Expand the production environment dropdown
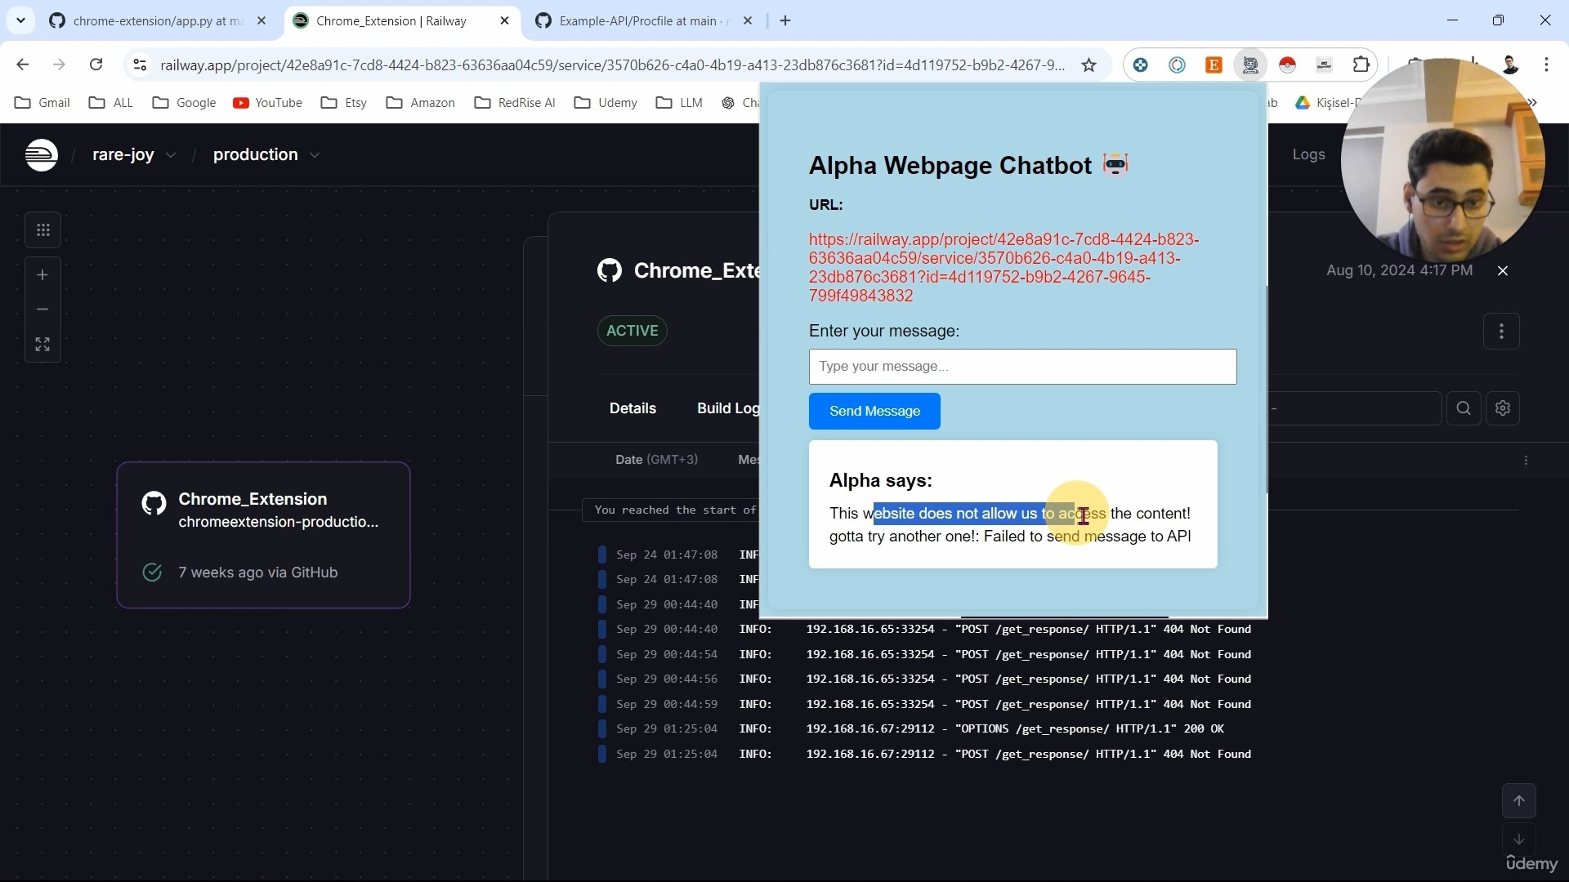This screenshot has width=1569, height=882. (x=315, y=155)
